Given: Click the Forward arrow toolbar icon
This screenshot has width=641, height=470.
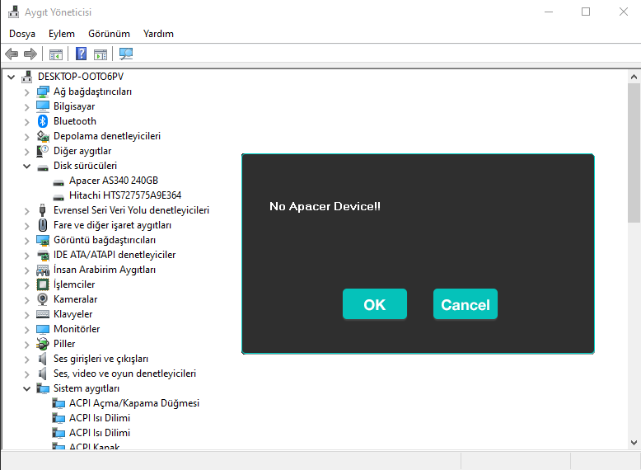Looking at the screenshot, I should (x=30, y=54).
